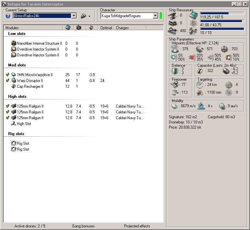Click the max velocity icon in Mobility
The width and height of the screenshot is (250, 230).
[174, 106]
